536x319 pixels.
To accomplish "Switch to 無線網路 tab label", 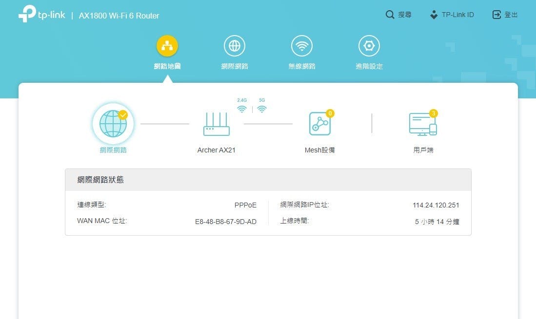I will pyautogui.click(x=302, y=66).
